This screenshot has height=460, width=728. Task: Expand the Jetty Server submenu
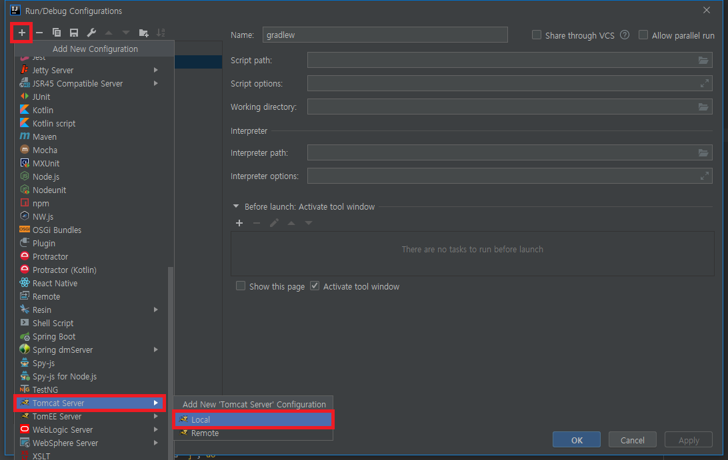pos(156,70)
